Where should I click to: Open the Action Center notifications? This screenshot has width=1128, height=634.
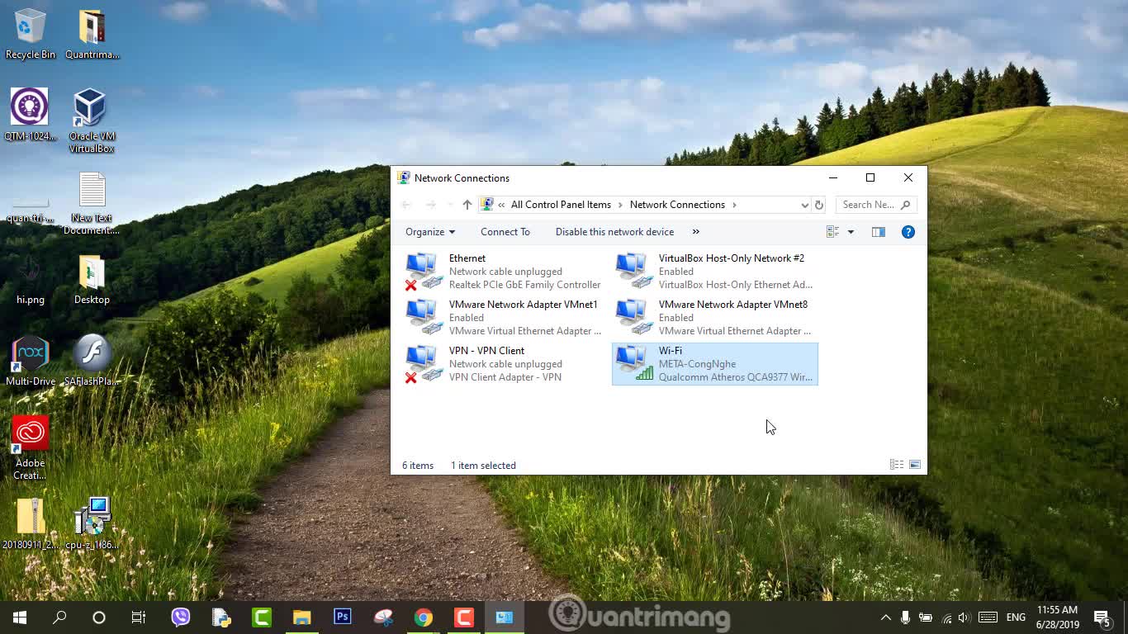(1102, 617)
